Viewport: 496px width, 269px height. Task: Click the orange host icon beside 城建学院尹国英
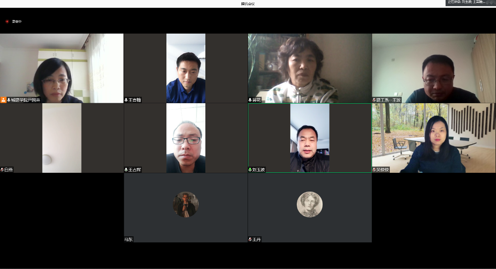click(x=3, y=100)
